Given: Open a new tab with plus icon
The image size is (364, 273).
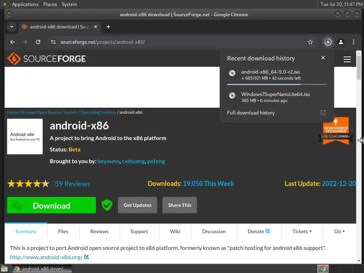Looking at the screenshot, I should pyautogui.click(x=108, y=27).
